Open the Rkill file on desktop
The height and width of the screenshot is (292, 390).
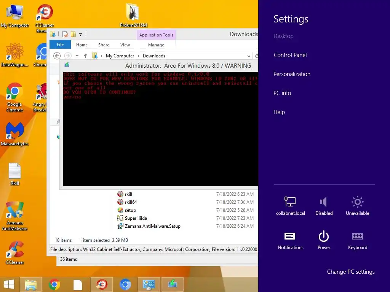pos(15,174)
